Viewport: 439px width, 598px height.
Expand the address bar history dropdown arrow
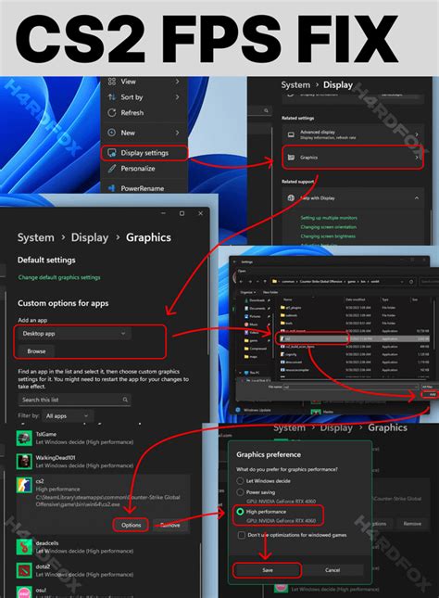tap(402, 282)
